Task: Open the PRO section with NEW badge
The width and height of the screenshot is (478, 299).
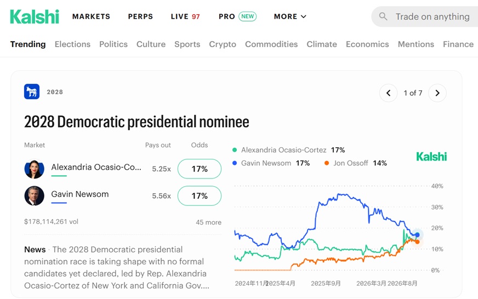Action: point(237,16)
